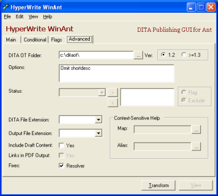The height and width of the screenshot is (196, 218).
Task: Switch to the Flags tab
Action: coord(56,40)
